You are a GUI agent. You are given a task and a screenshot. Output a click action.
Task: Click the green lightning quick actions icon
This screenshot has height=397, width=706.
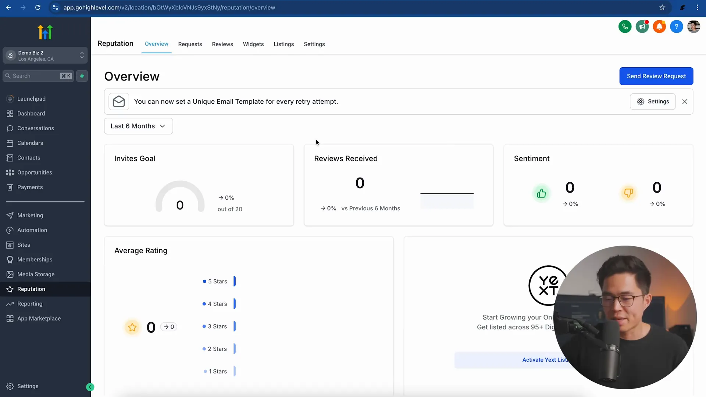point(82,76)
